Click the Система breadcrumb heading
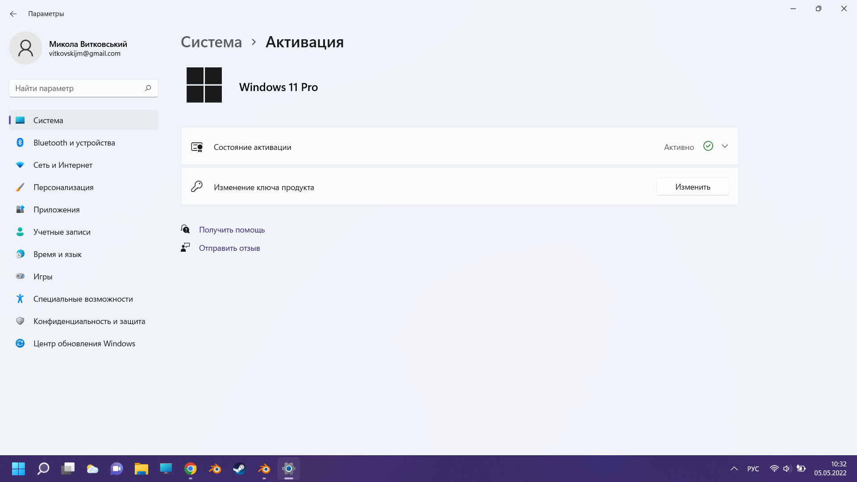 (211, 42)
